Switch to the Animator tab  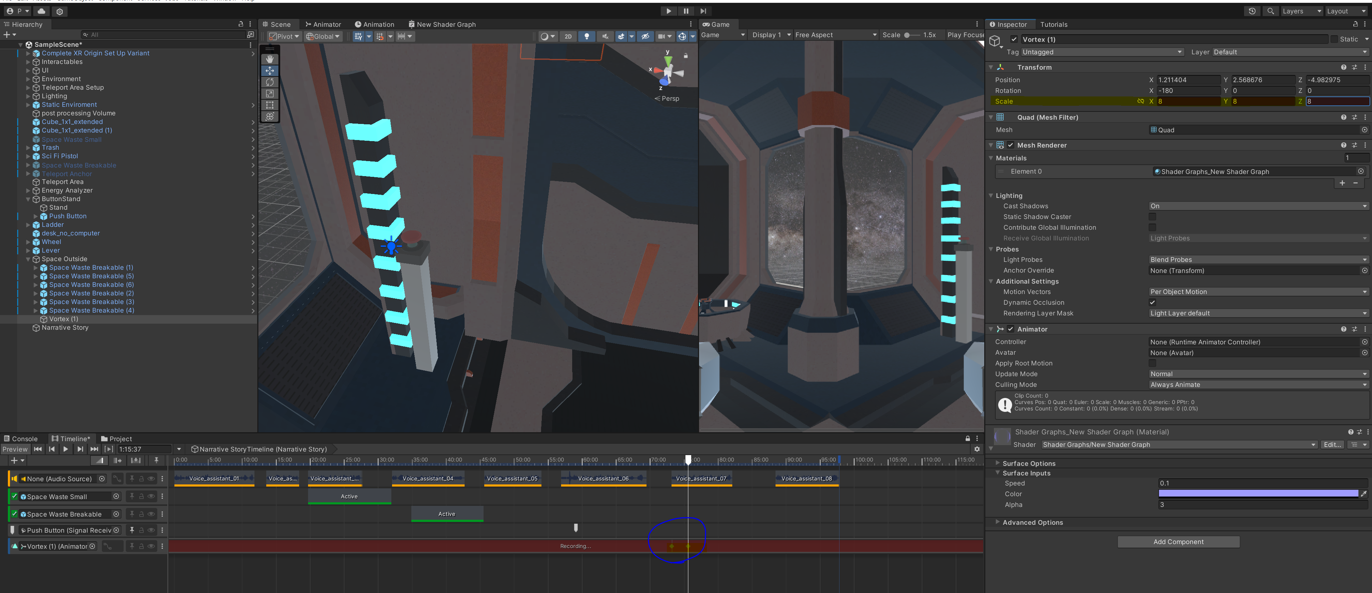tap(323, 25)
